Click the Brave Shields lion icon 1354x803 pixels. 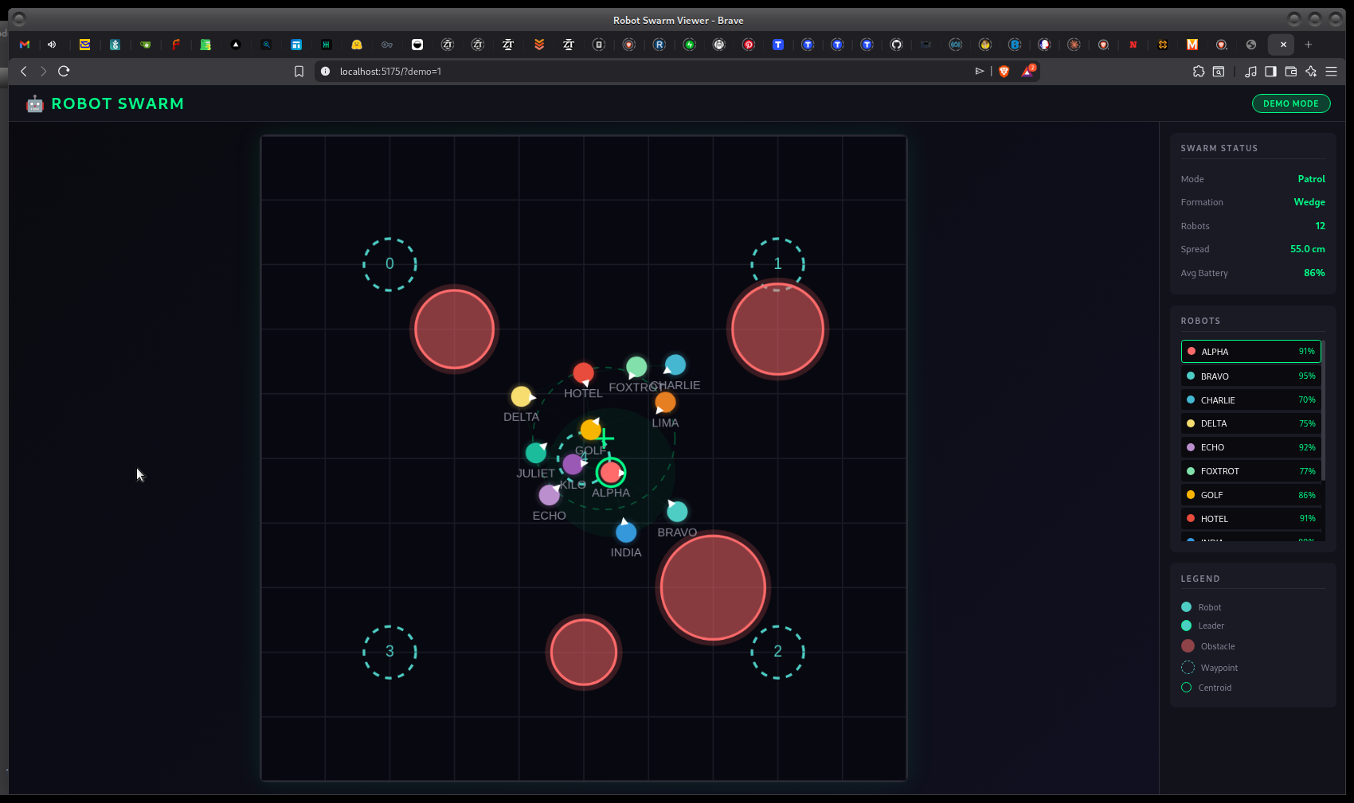coord(1004,72)
